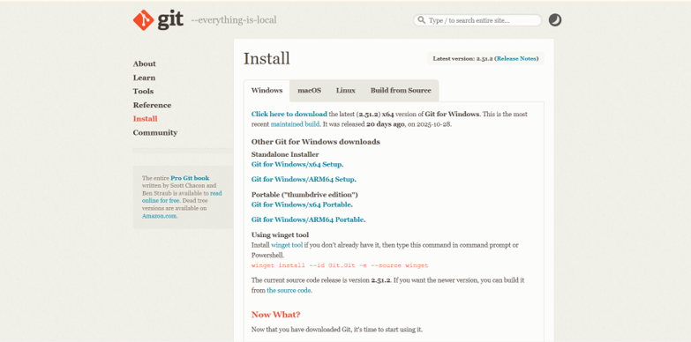The width and height of the screenshot is (691, 342).
Task: Switch to the macOS tab
Action: [310, 91]
